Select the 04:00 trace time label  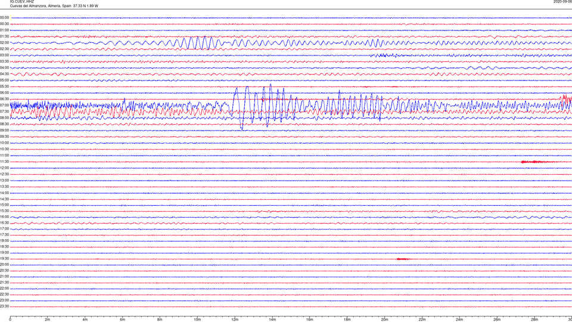pos(5,67)
